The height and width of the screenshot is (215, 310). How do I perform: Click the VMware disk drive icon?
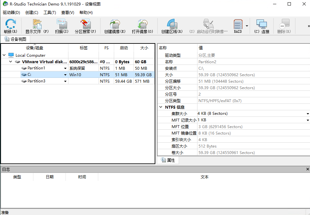click(18, 62)
